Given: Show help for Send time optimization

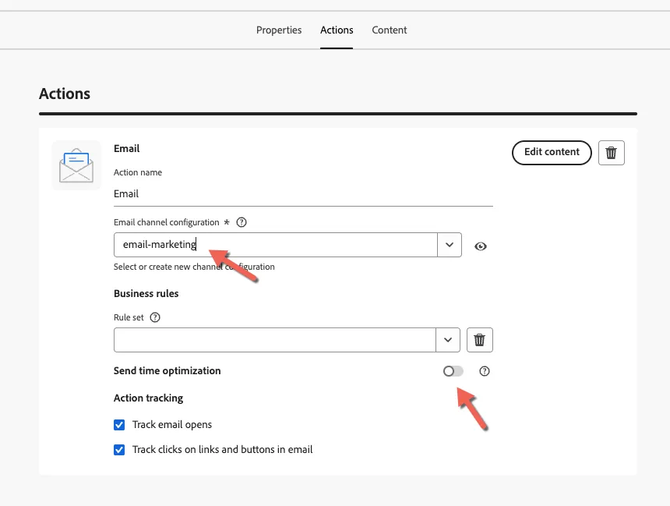Looking at the screenshot, I should click(x=484, y=371).
